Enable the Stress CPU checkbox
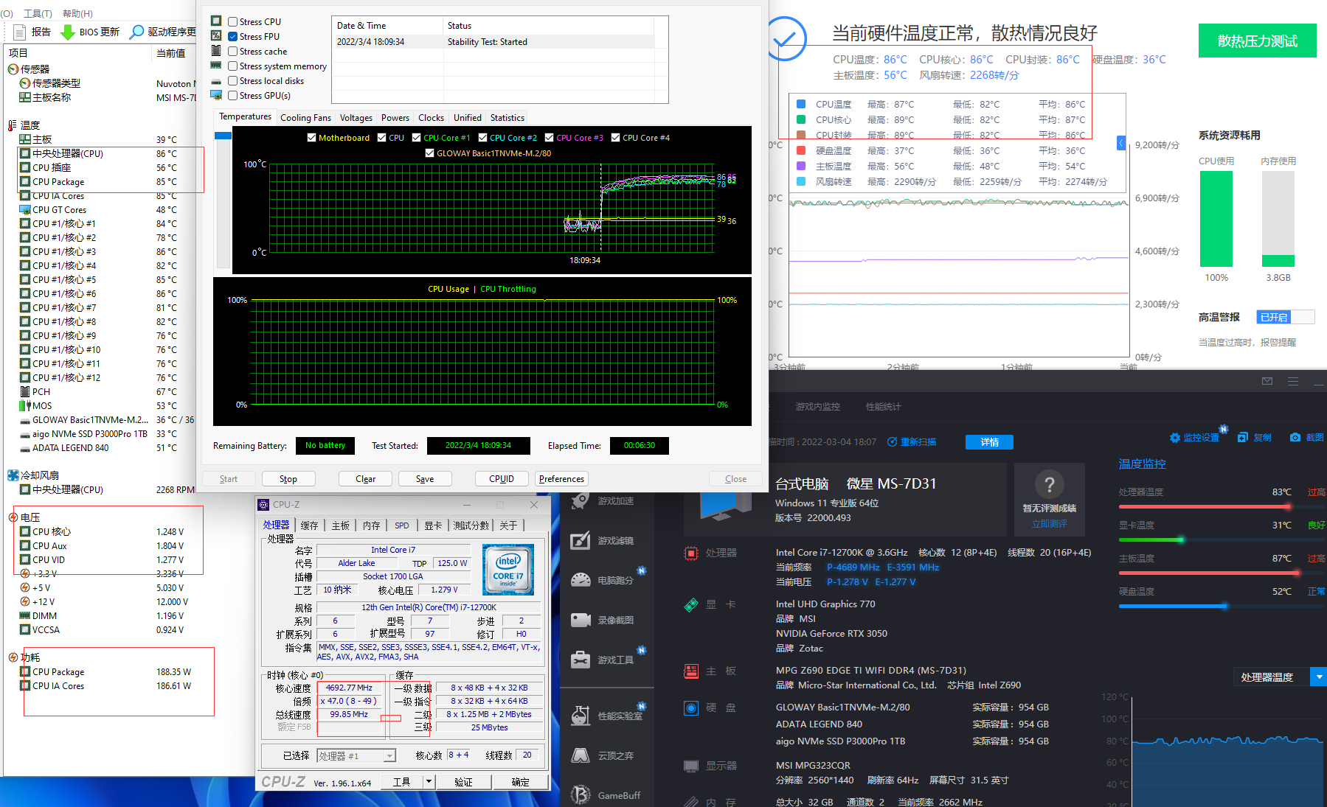The width and height of the screenshot is (1327, 807). 233,22
